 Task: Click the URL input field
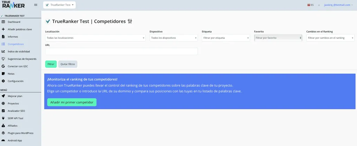click(x=121, y=51)
